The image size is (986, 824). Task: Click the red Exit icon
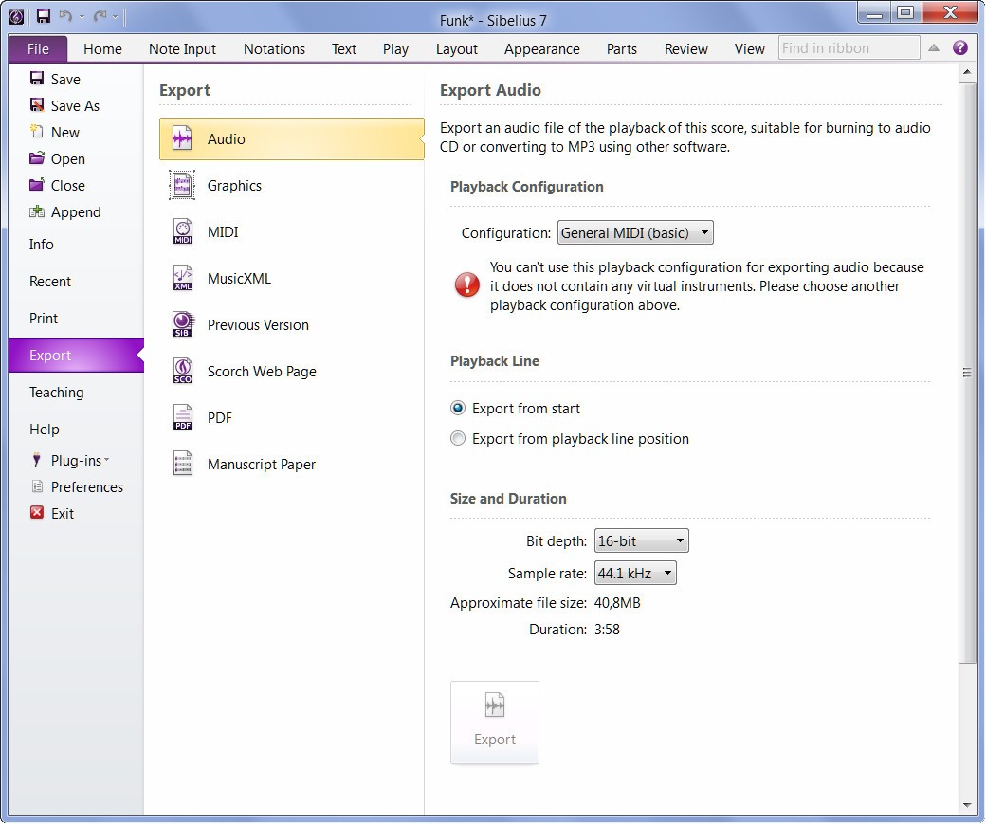[x=37, y=513]
